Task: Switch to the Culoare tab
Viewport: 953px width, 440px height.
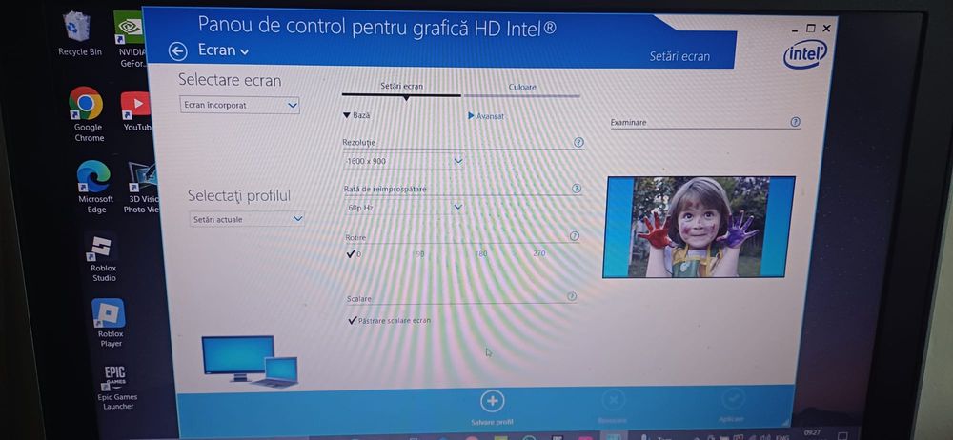Action: (522, 87)
